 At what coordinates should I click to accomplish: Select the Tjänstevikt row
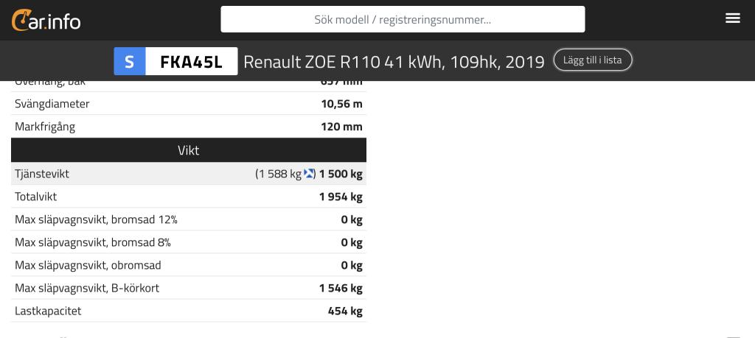click(x=189, y=174)
